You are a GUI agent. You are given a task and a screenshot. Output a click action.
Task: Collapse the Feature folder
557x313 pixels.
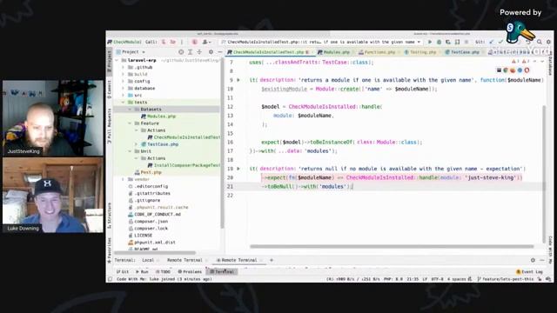(130, 123)
